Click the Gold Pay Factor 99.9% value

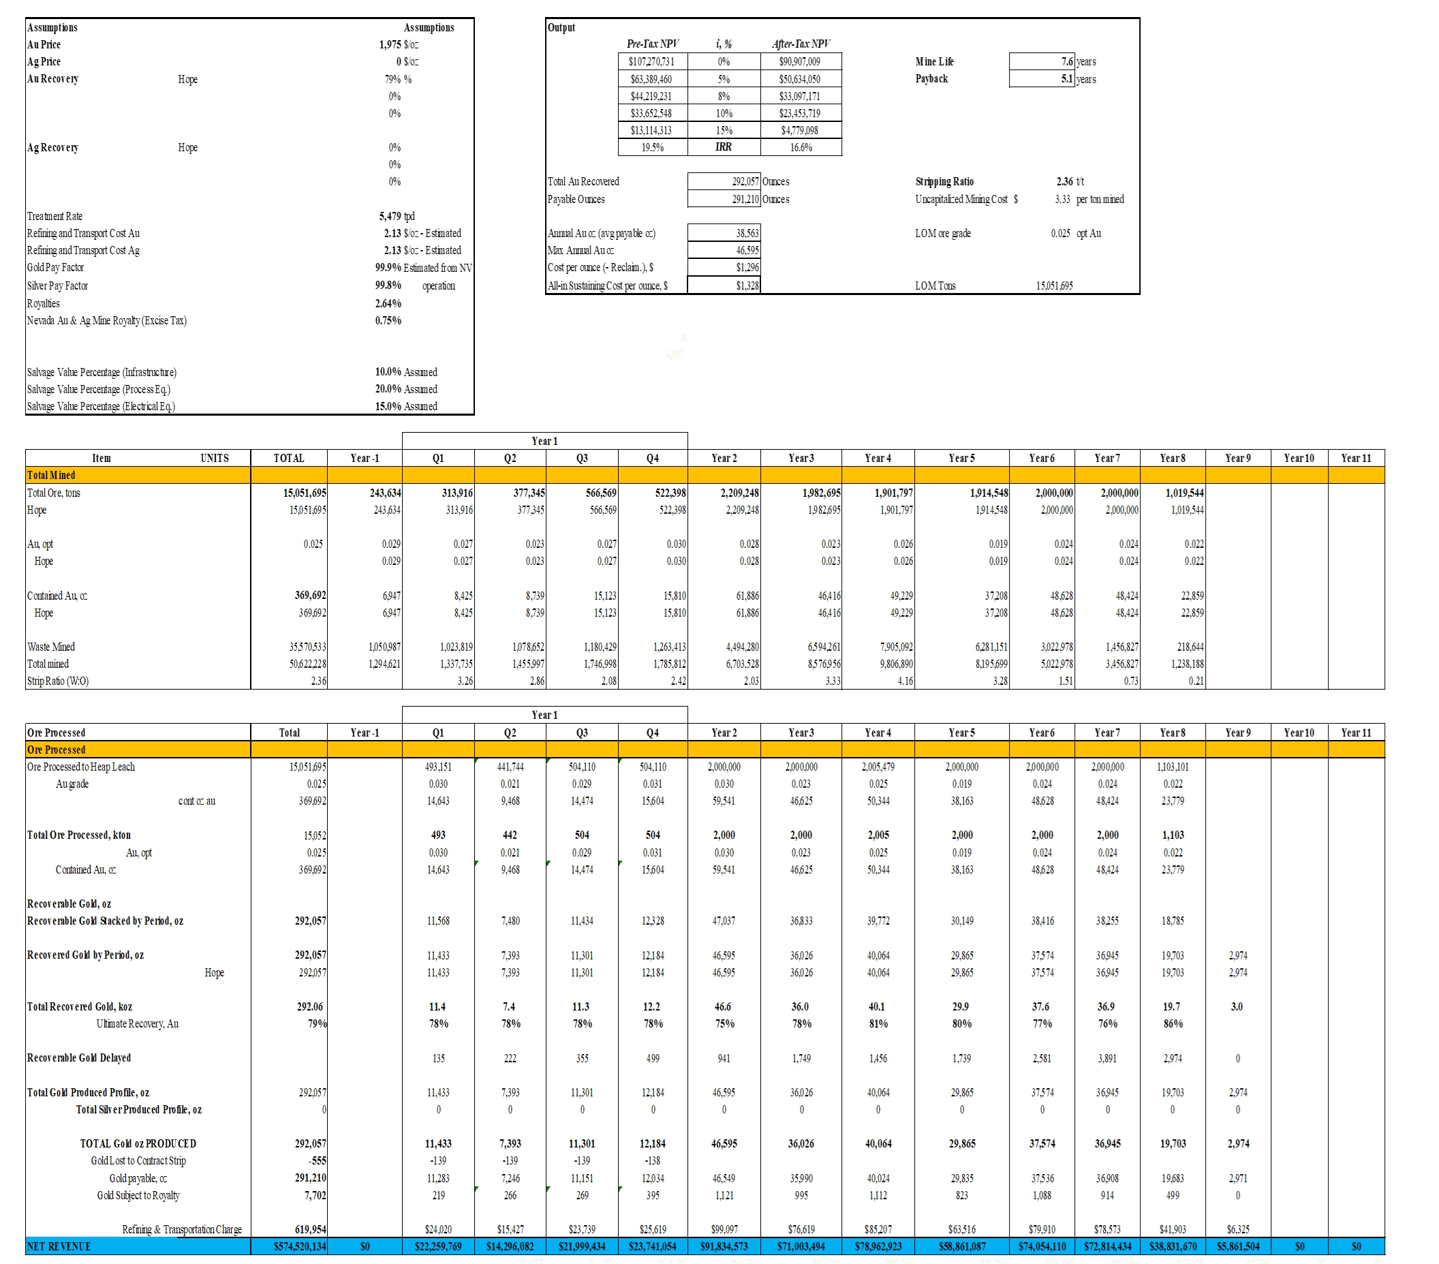pos(388,268)
